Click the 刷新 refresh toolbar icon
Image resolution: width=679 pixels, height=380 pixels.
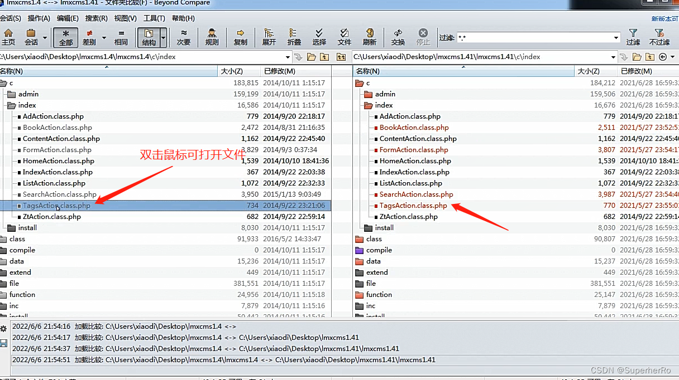370,37
